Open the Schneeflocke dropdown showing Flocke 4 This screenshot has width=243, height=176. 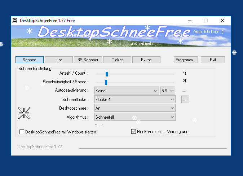[135, 100]
